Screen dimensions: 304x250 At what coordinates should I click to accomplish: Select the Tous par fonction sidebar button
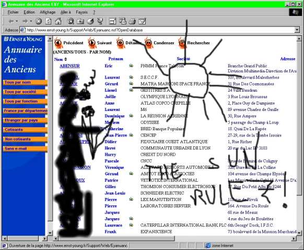click(25, 102)
